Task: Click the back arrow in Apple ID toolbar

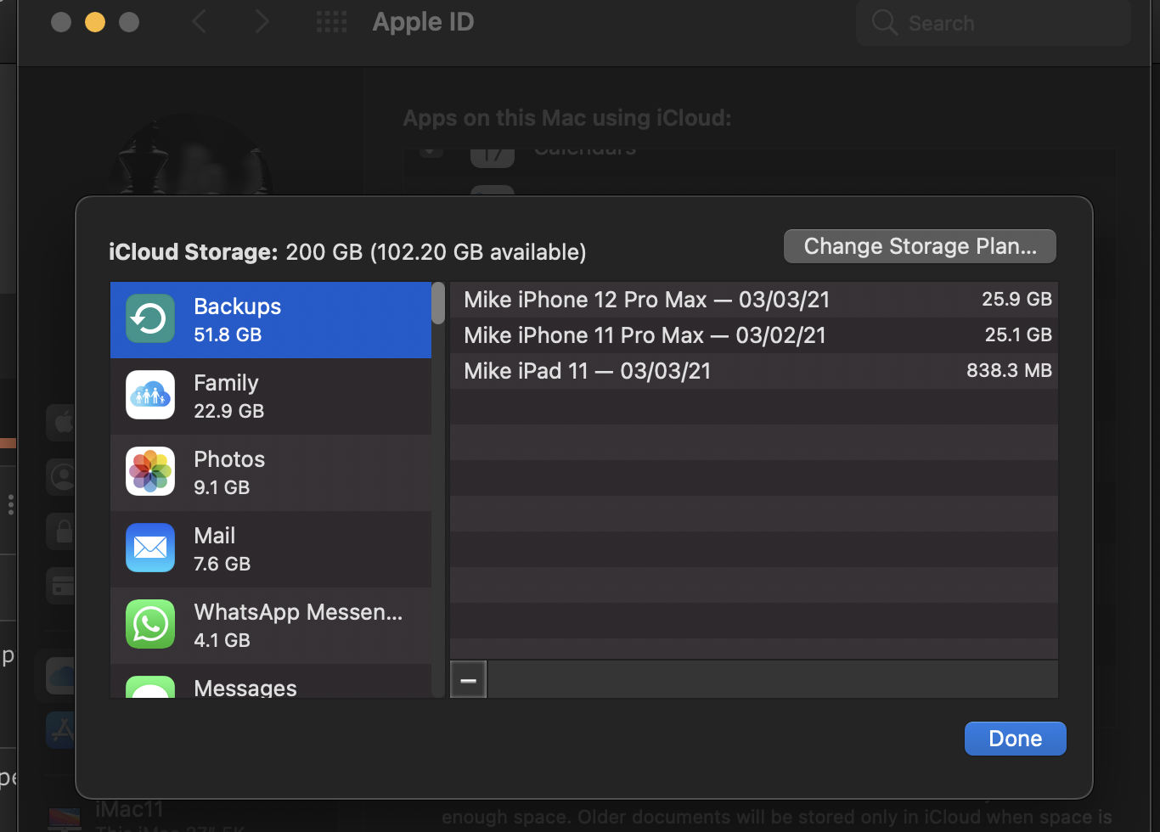Action: tap(200, 22)
